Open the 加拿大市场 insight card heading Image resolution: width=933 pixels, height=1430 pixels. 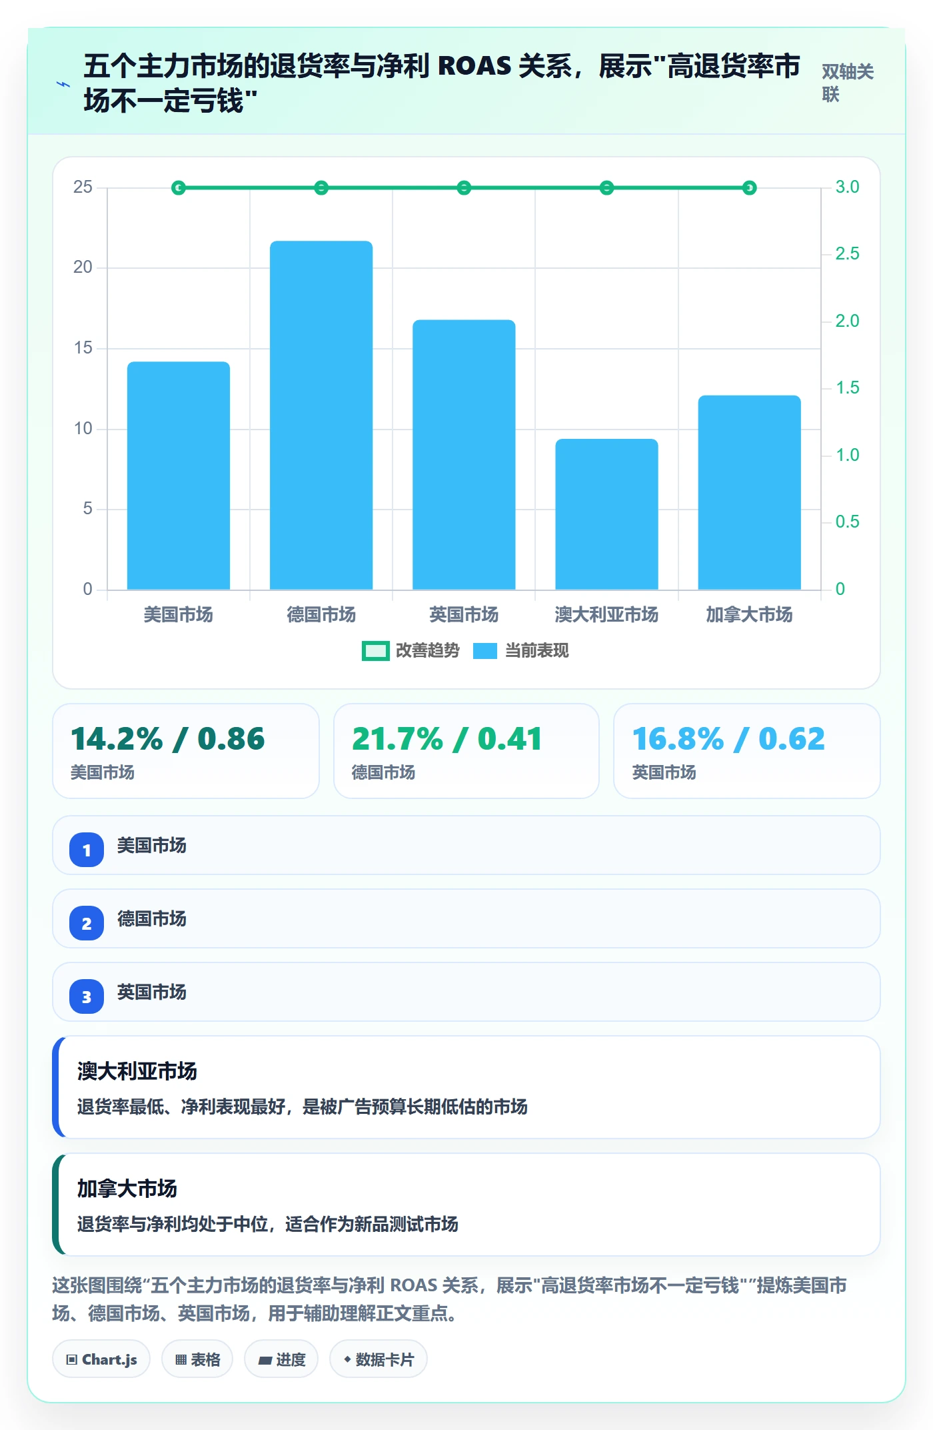pyautogui.click(x=127, y=1189)
